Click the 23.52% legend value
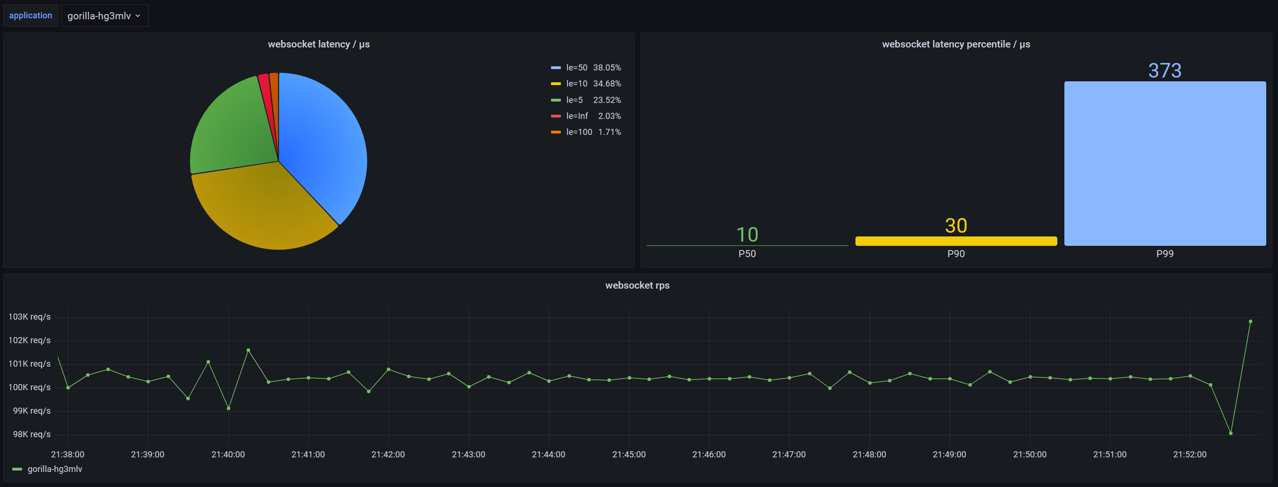This screenshot has width=1278, height=487. pos(607,100)
